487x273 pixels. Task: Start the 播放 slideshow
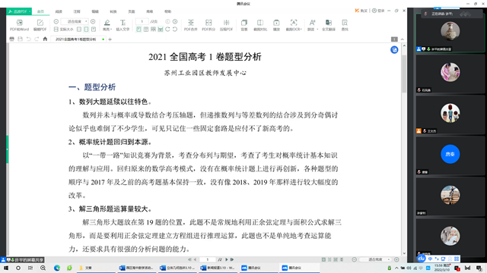pos(276,25)
